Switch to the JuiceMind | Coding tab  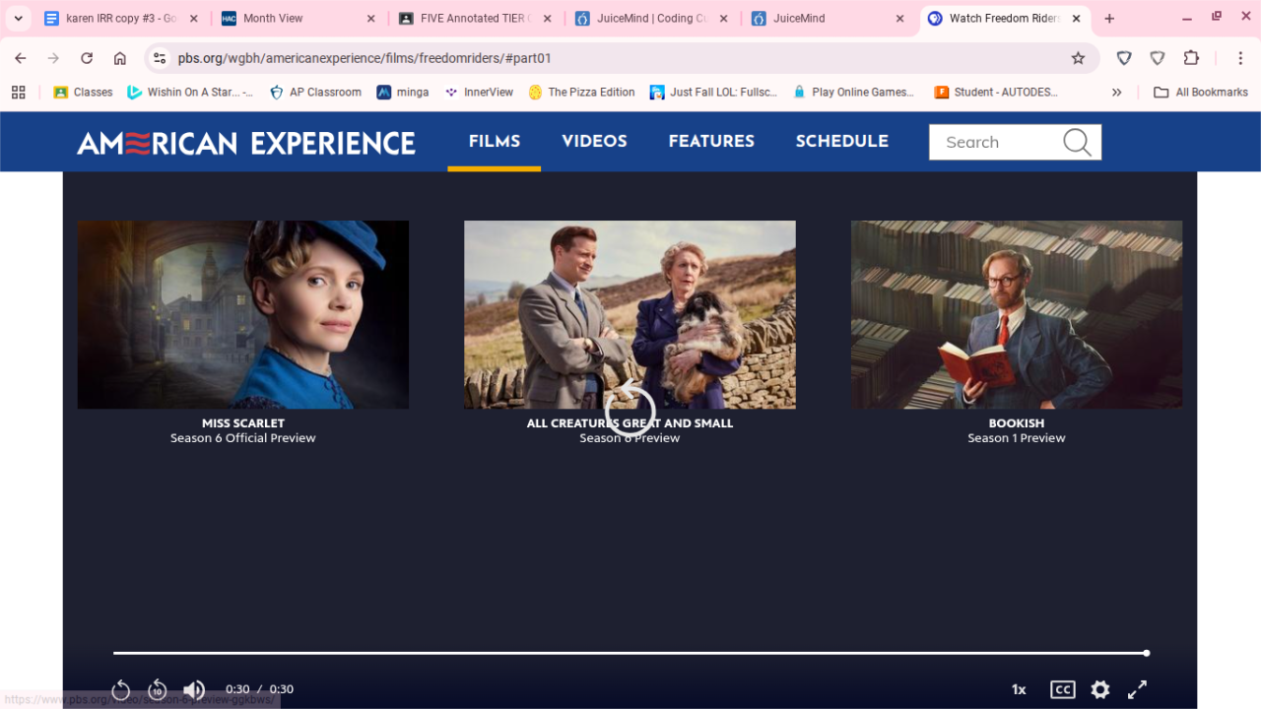click(650, 19)
